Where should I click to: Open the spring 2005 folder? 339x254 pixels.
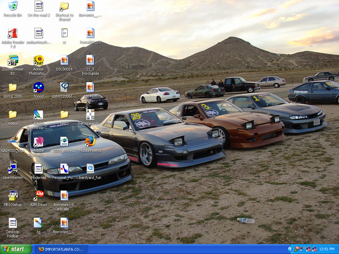(x=13, y=88)
